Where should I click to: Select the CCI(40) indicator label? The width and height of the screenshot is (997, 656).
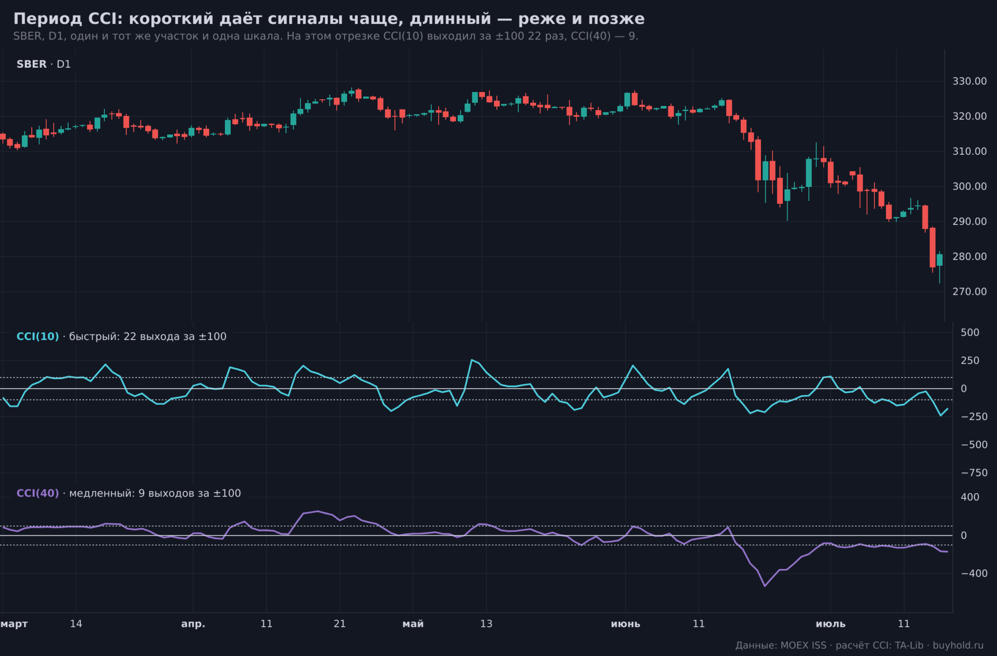pos(37,493)
